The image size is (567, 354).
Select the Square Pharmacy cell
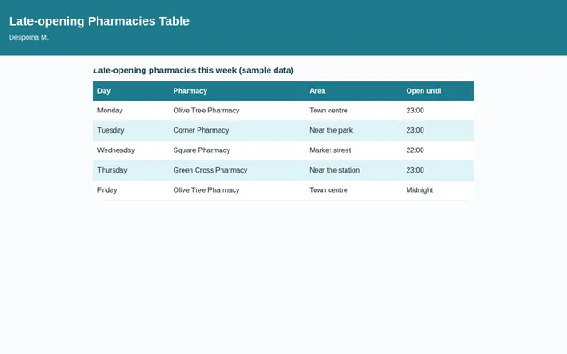(237, 150)
